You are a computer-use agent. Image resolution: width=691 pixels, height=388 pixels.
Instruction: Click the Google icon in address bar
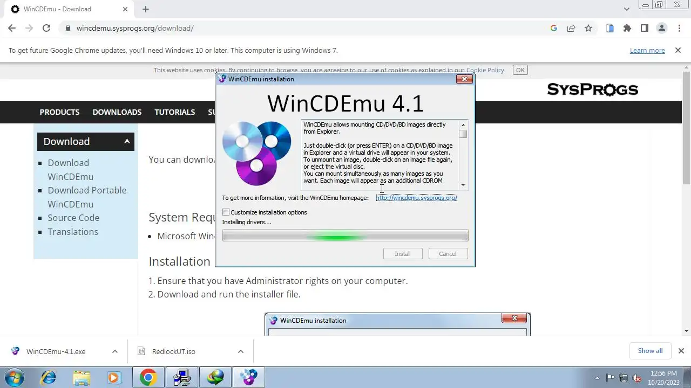coord(554,28)
